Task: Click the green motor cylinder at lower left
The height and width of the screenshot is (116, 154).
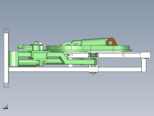Action: point(28,63)
